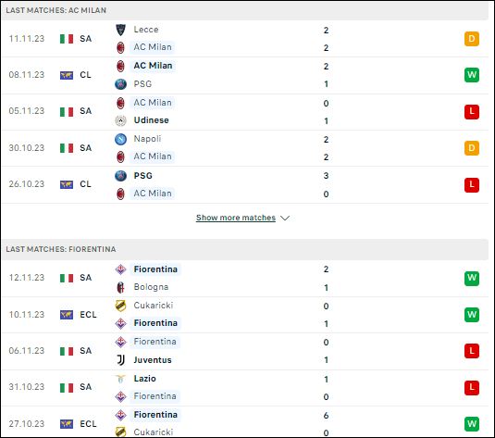Click the Juventus logo icon

[120, 360]
